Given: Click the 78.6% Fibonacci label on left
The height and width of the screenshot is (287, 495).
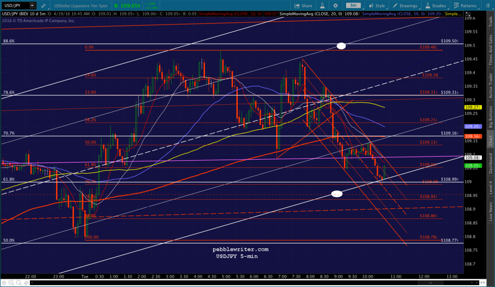Looking at the screenshot, I should [9, 92].
